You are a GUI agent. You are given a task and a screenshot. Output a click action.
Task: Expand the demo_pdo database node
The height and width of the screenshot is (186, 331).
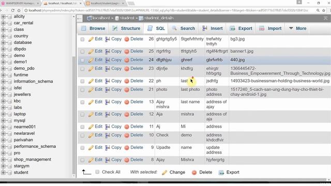tap(3, 69)
